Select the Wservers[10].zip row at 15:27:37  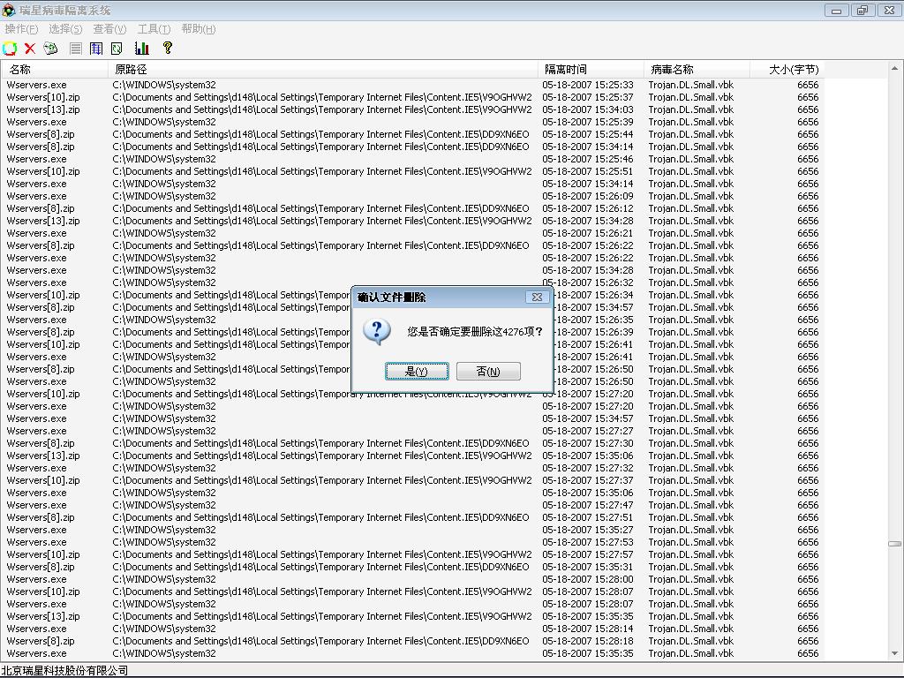pyautogui.click(x=412, y=480)
